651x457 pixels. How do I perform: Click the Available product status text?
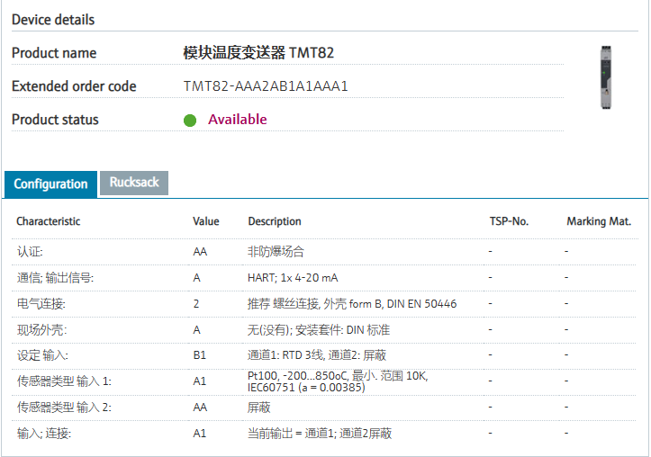[238, 120]
